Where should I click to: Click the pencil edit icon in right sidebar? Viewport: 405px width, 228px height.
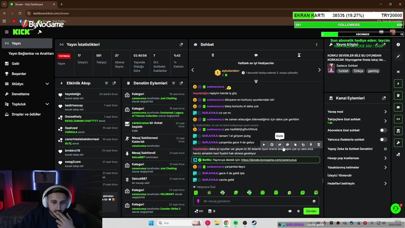point(398,56)
